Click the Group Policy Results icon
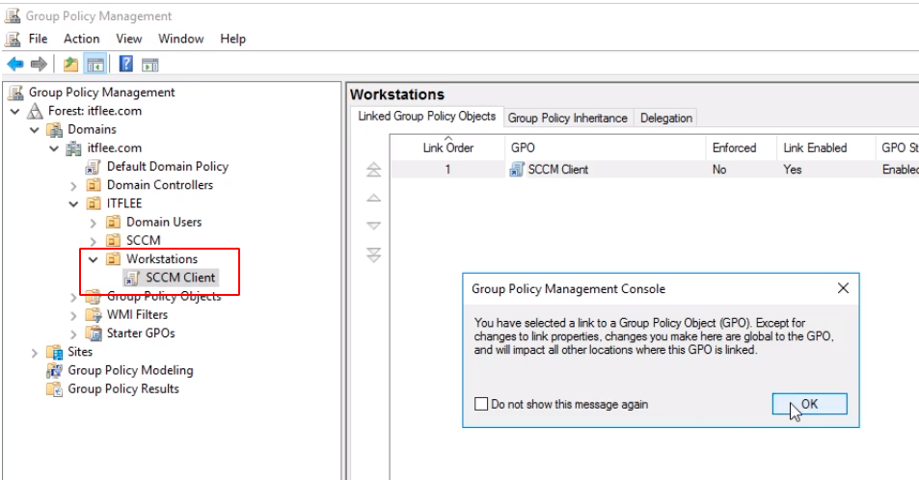Image resolution: width=919 pixels, height=480 pixels. [x=55, y=388]
